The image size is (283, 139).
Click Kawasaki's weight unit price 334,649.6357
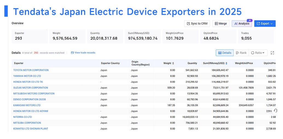point(246,105)
